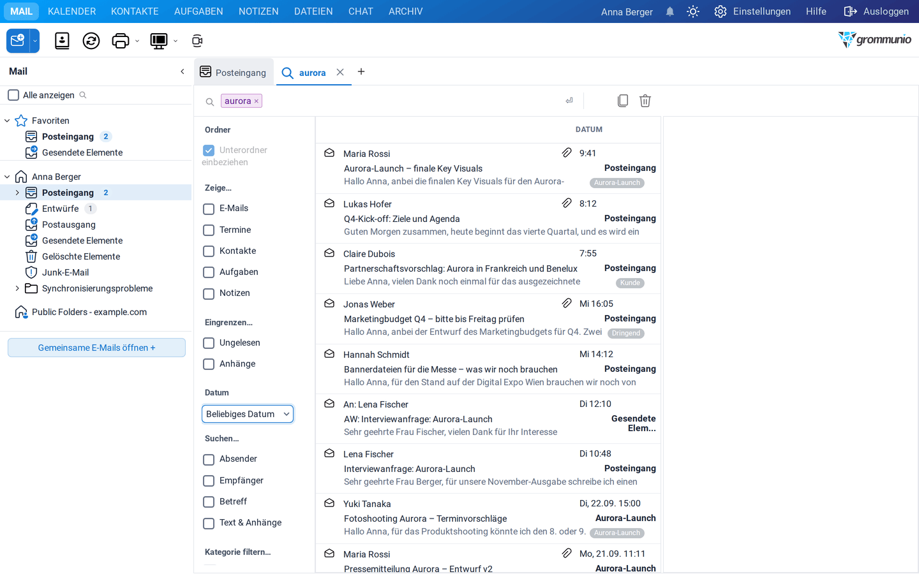The image size is (919, 574).
Task: Add a new tab with plus icon
Action: click(361, 71)
